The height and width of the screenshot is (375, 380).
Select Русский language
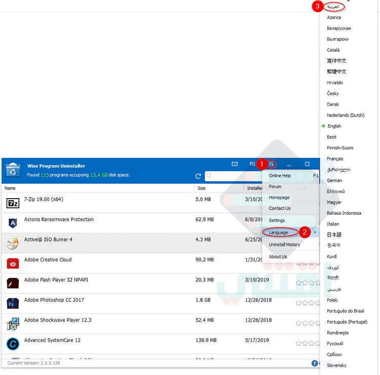335,344
